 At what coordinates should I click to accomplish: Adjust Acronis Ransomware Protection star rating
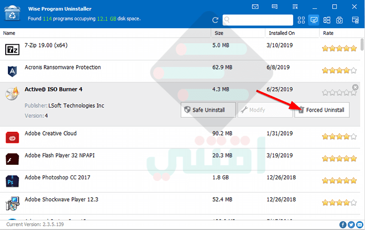point(339,70)
